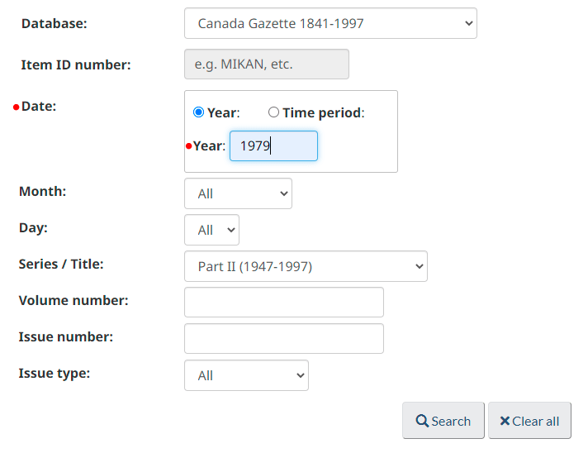Image resolution: width=588 pixels, height=453 pixels.
Task: Open the Database dropdown showing Canada Gazette
Action: pyautogui.click(x=330, y=24)
